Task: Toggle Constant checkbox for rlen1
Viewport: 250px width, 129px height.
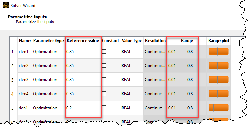Action: pyautogui.click(x=104, y=108)
